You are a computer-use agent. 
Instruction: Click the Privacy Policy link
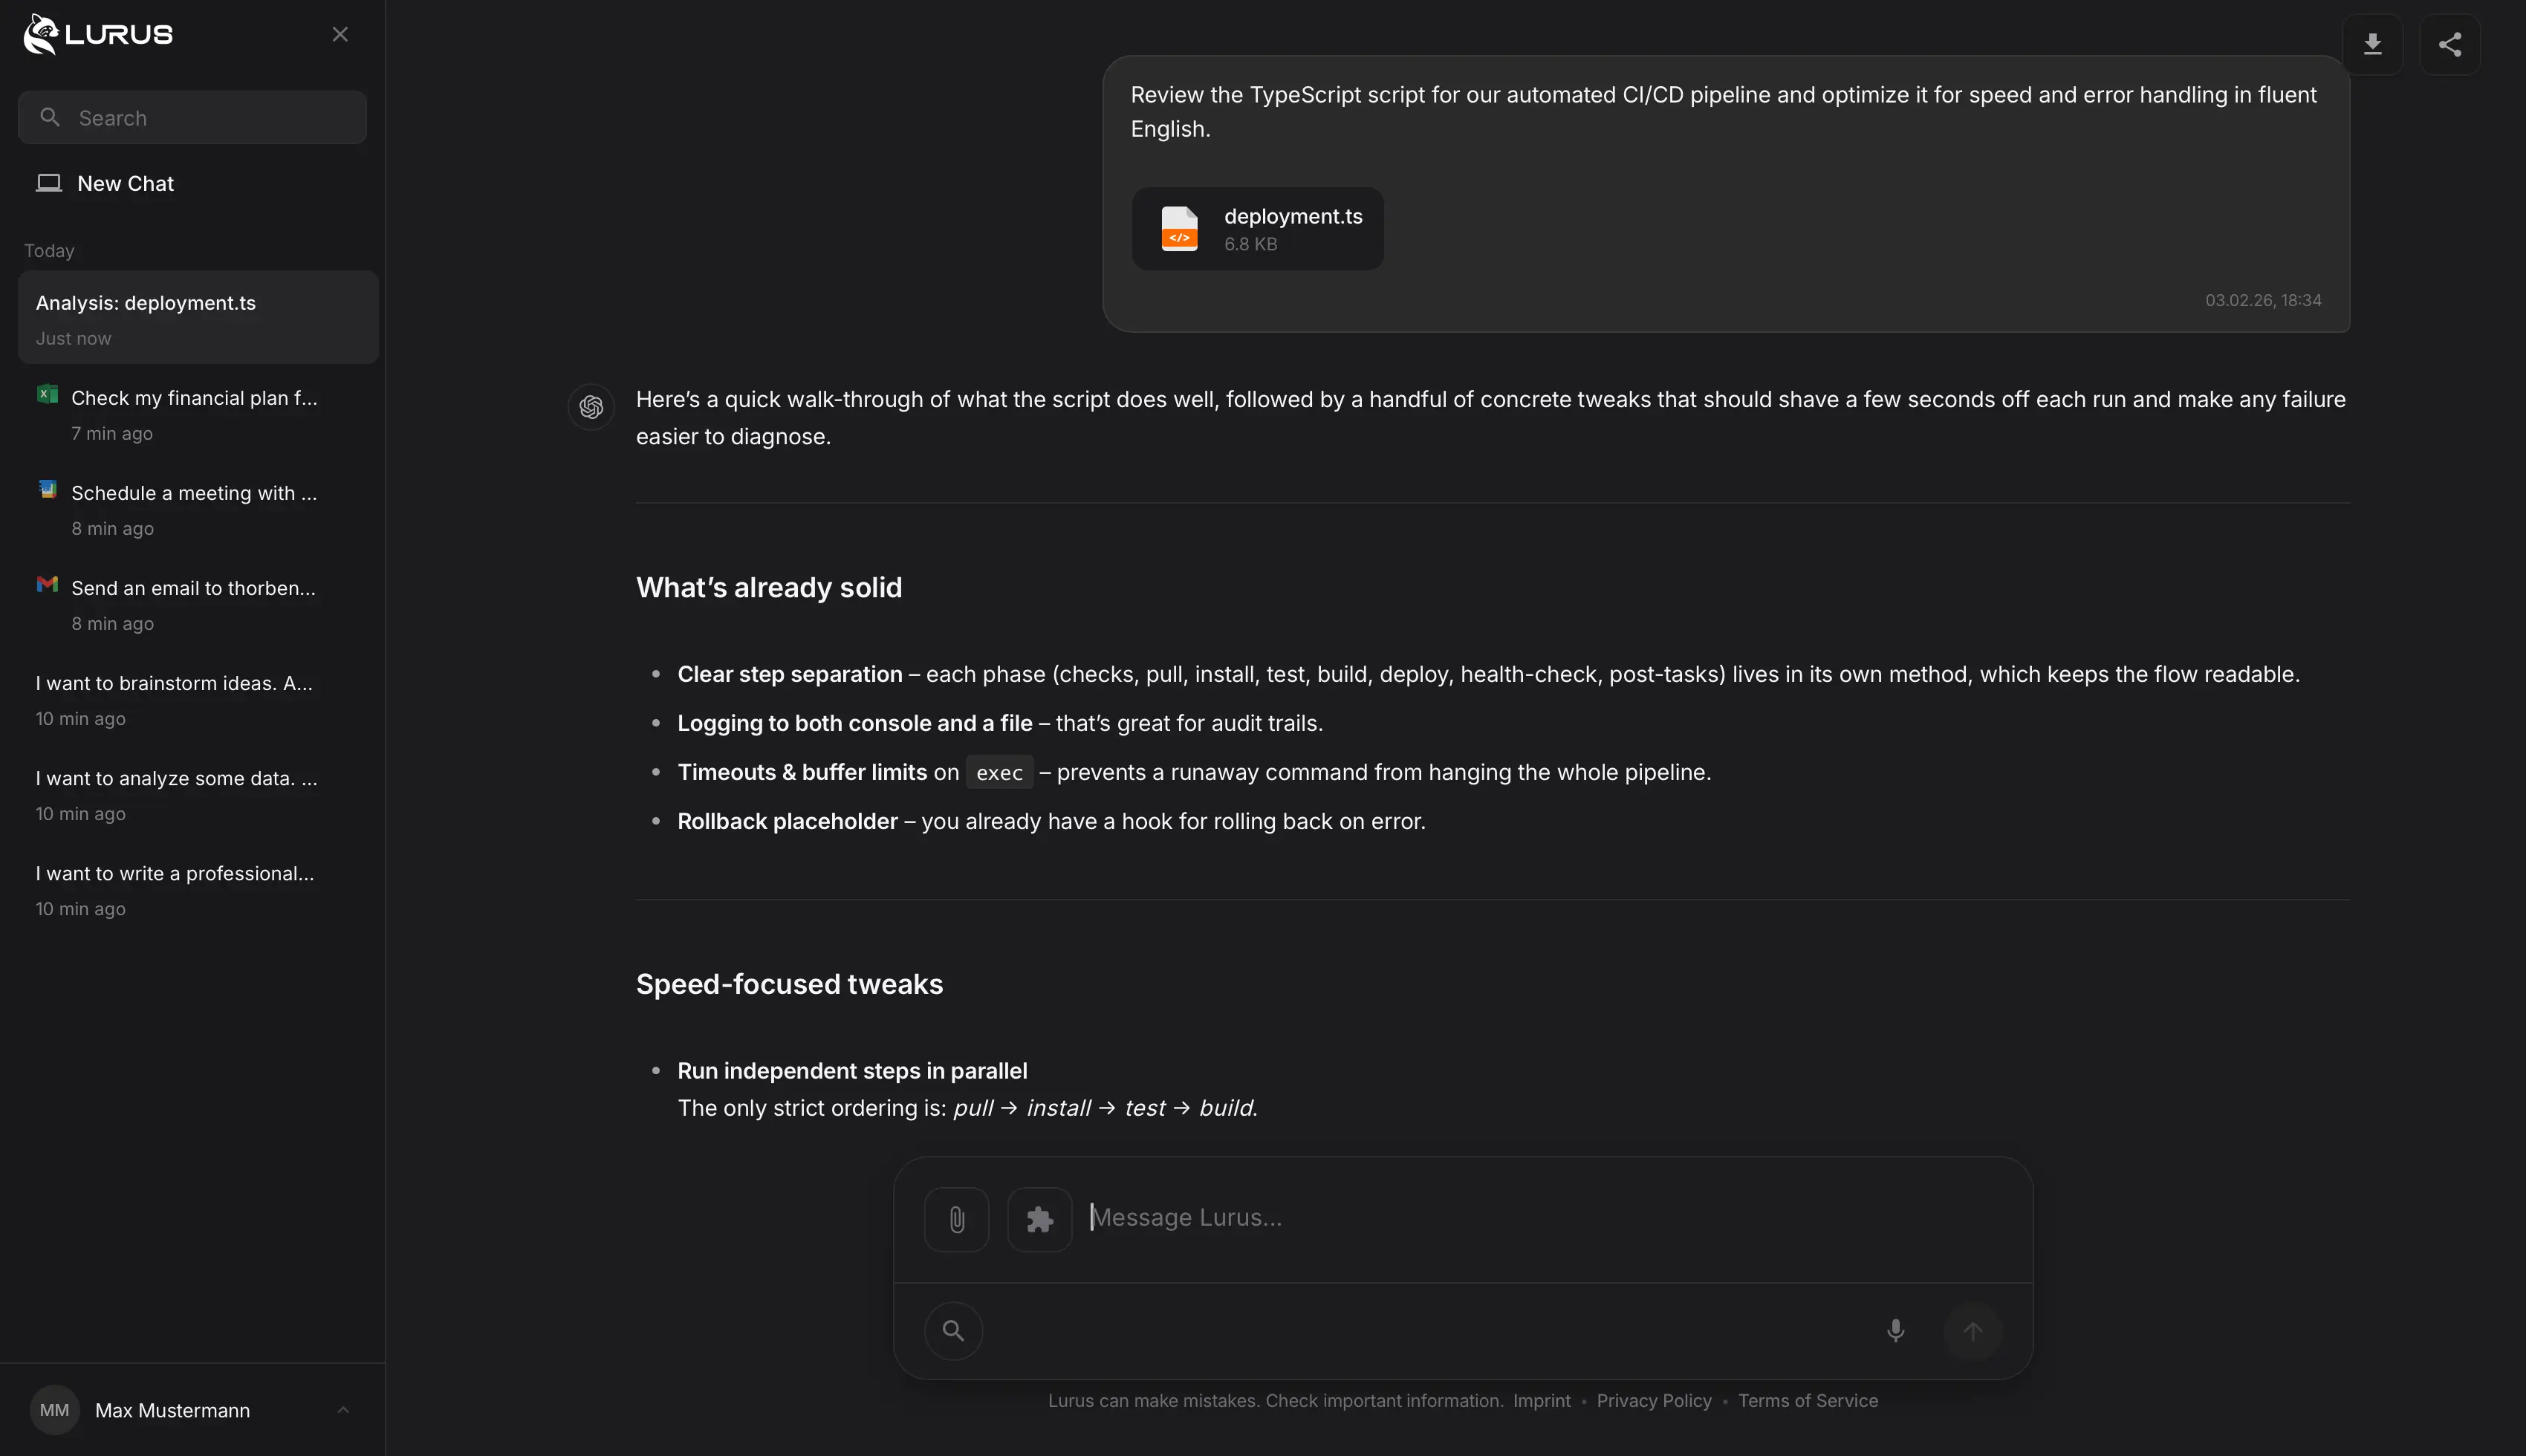pos(1653,1401)
